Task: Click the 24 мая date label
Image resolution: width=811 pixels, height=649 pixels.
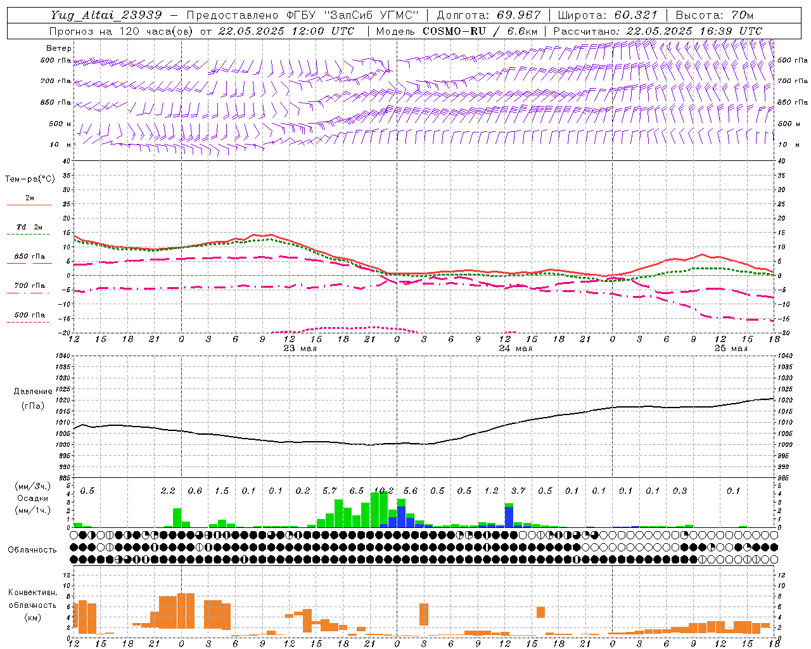Action: click(516, 349)
